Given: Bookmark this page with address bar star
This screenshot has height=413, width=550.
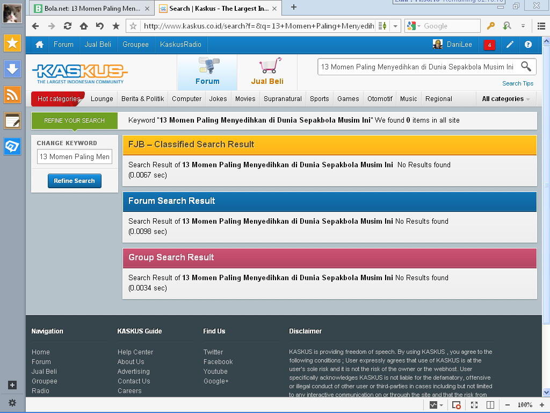Looking at the screenshot, I should (x=133, y=26).
